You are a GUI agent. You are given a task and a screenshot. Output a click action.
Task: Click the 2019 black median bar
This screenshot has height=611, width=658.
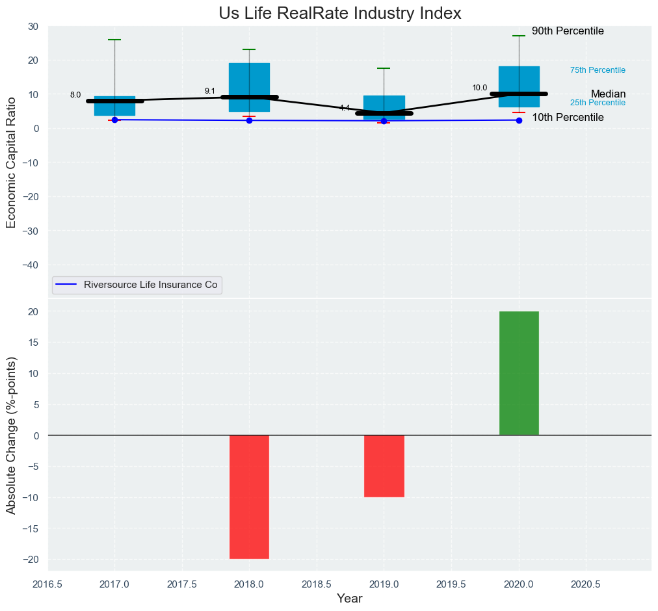[384, 113]
